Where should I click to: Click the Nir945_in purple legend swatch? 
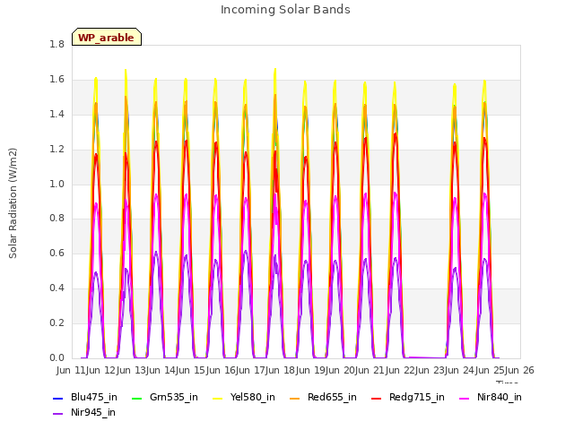[58, 414]
